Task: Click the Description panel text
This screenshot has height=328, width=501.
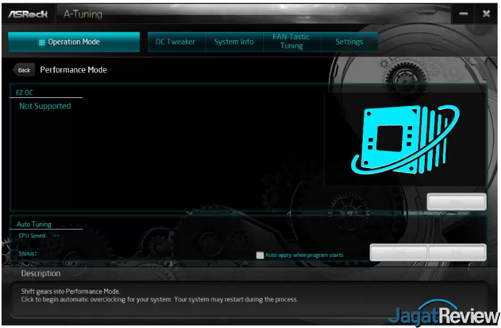Action: (159, 296)
